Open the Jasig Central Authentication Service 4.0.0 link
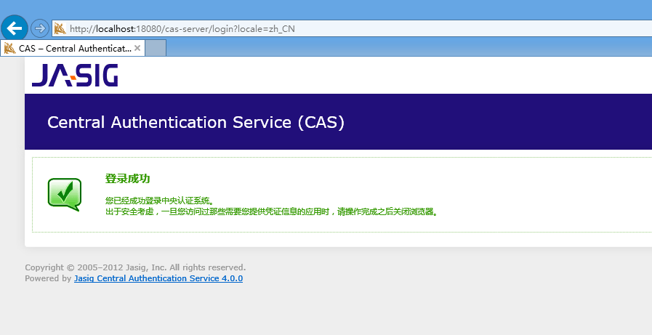 point(158,278)
